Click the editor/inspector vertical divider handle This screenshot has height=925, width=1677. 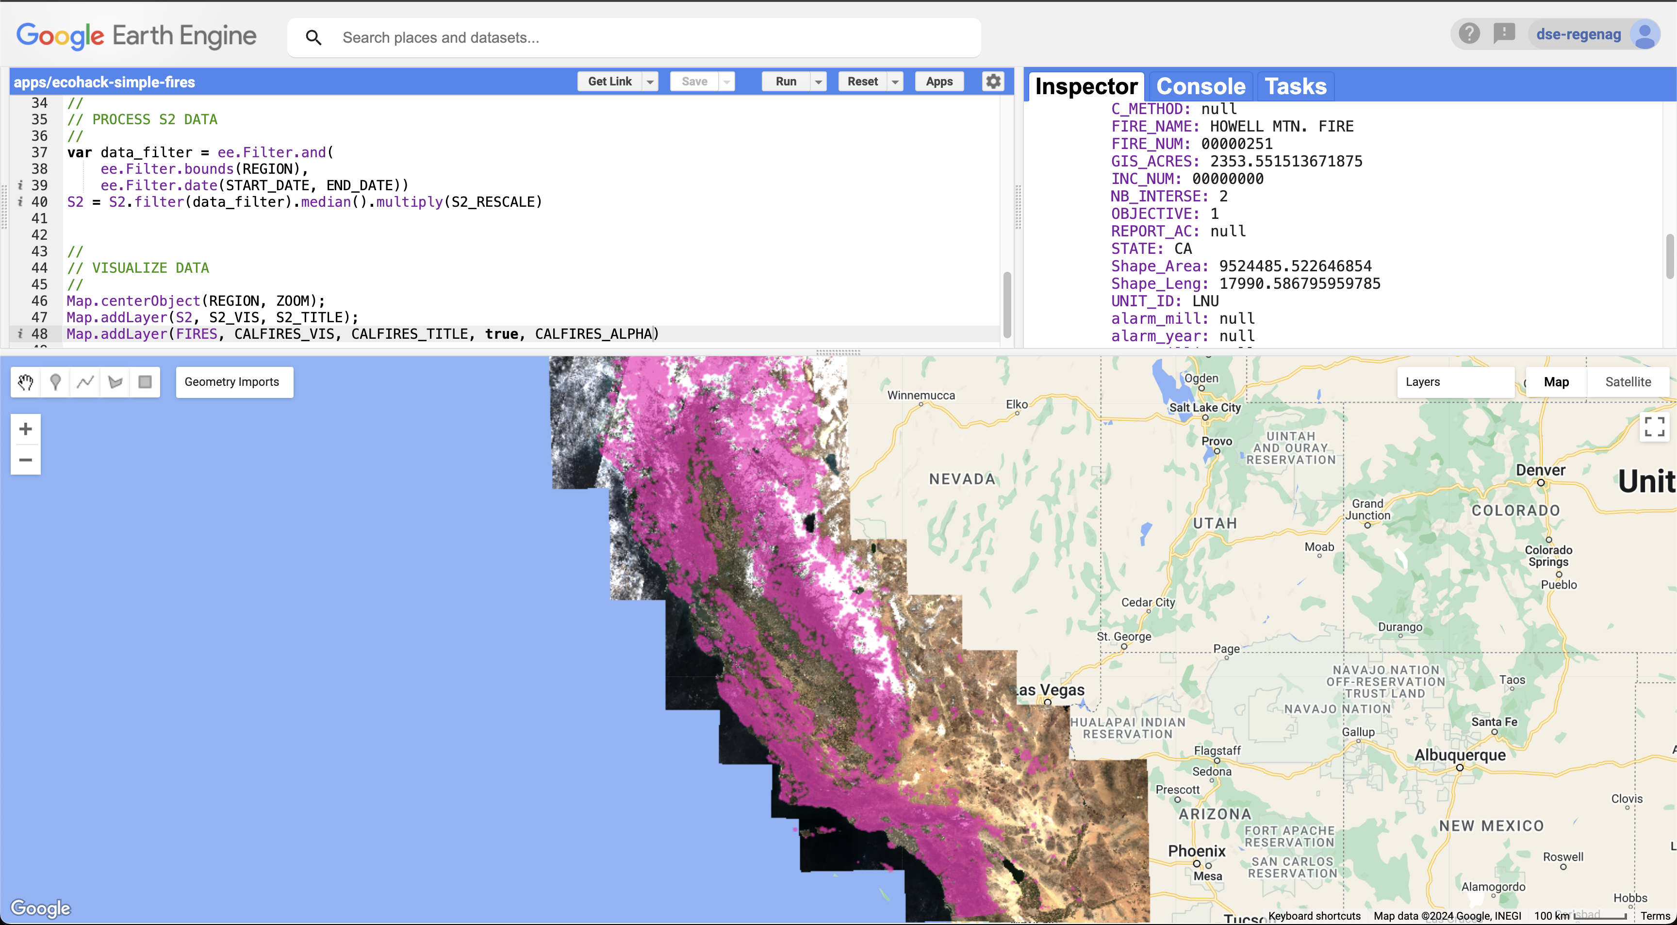[x=1018, y=207]
